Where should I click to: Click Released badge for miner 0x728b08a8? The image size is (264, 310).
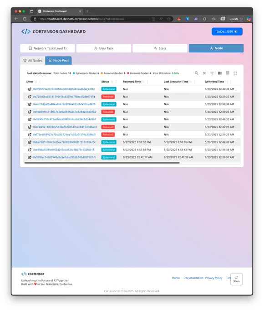[x=108, y=97]
